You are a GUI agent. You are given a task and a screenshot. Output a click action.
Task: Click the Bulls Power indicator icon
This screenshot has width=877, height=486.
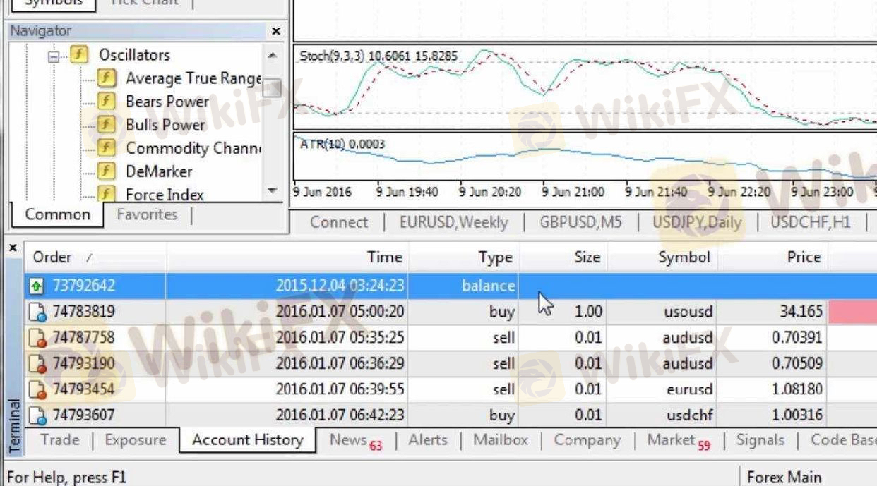(107, 125)
